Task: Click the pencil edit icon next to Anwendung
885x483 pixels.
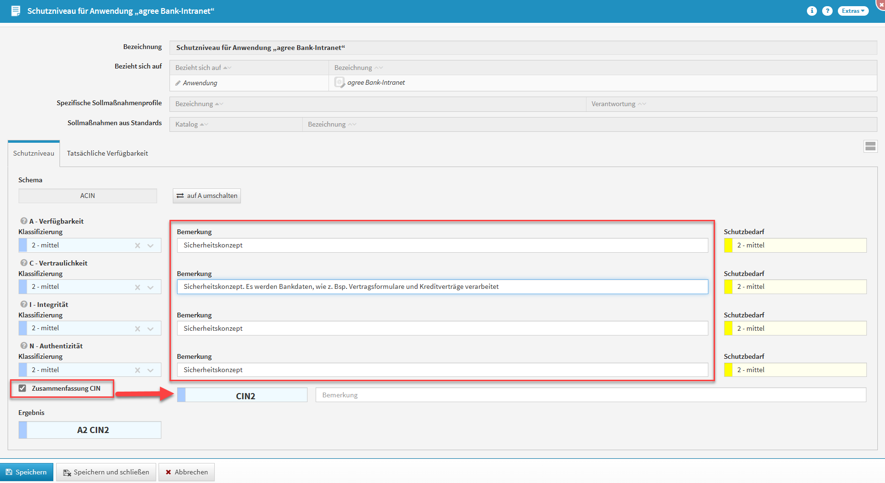Action: [x=178, y=83]
